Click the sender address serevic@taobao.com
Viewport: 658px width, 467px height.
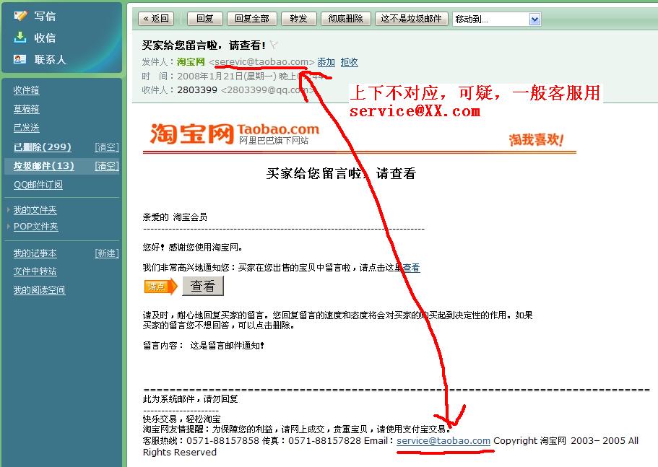[x=261, y=62]
